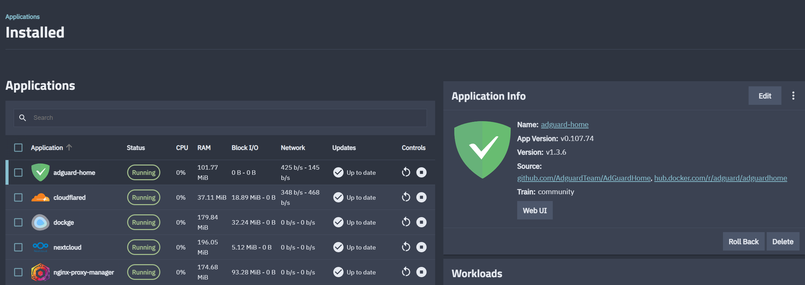Screen dimensions: 805x285
Task: Click the Edit button
Action: pos(765,96)
